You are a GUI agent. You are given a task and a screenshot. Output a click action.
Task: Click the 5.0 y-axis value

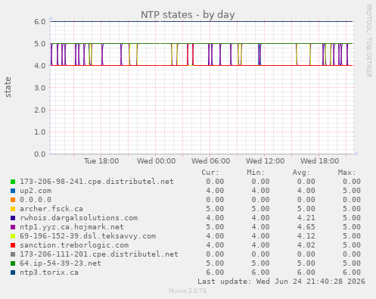tap(40, 44)
